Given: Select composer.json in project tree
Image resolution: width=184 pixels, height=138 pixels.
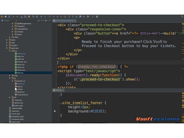Looking at the screenshot, I should (x=18, y=116).
